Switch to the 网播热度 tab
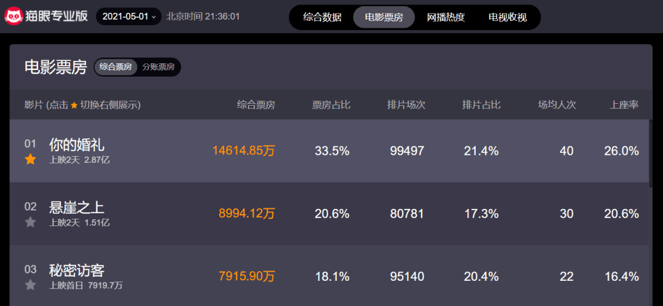 tap(446, 17)
